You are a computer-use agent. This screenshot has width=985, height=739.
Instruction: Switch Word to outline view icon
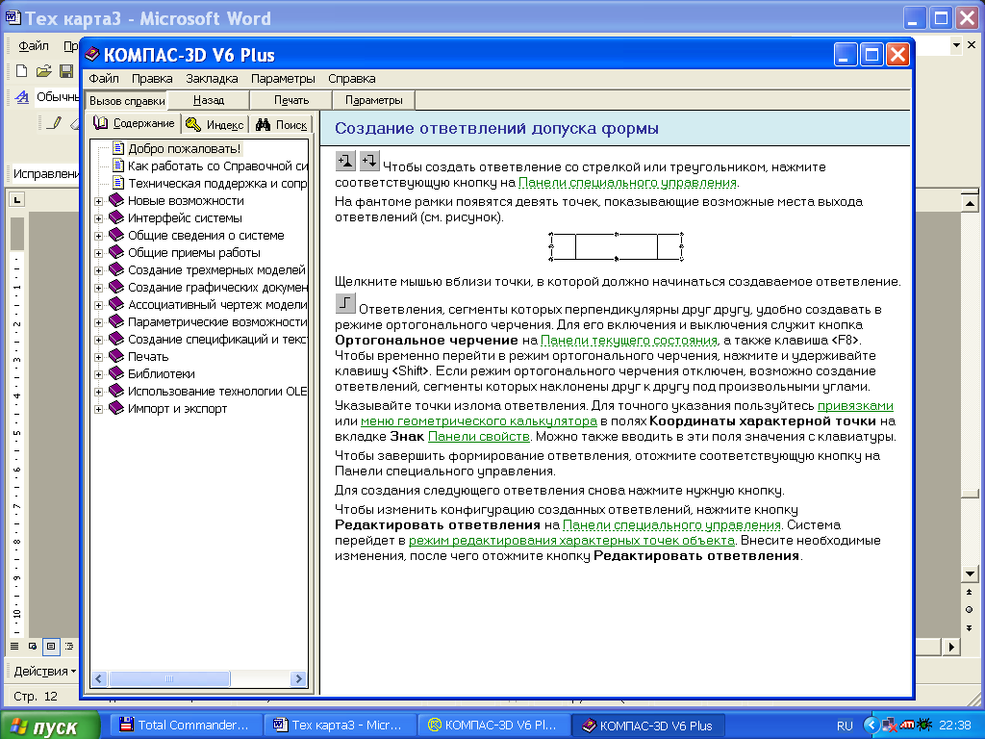[69, 646]
